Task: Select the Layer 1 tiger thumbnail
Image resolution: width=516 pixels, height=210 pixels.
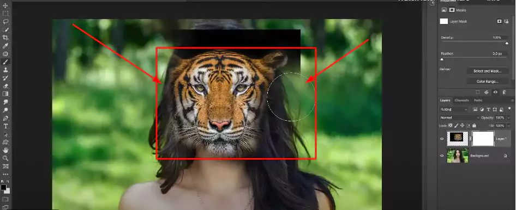Action: click(x=457, y=139)
